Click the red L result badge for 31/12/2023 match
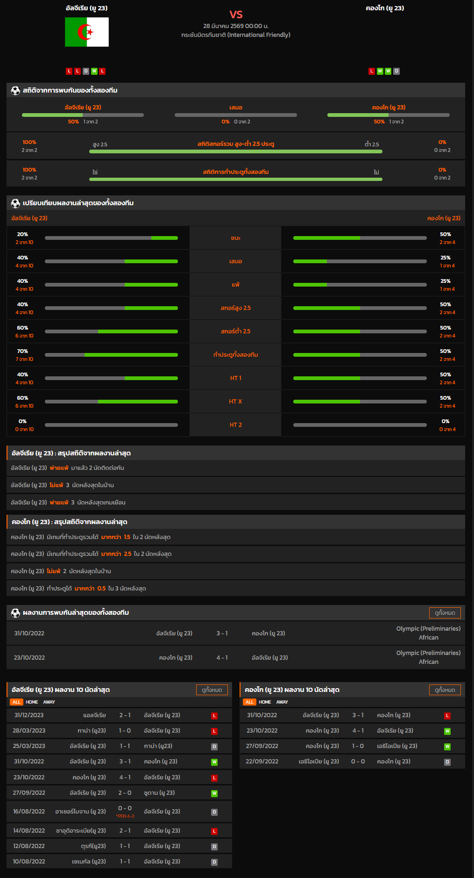This screenshot has width=474, height=878. (214, 716)
